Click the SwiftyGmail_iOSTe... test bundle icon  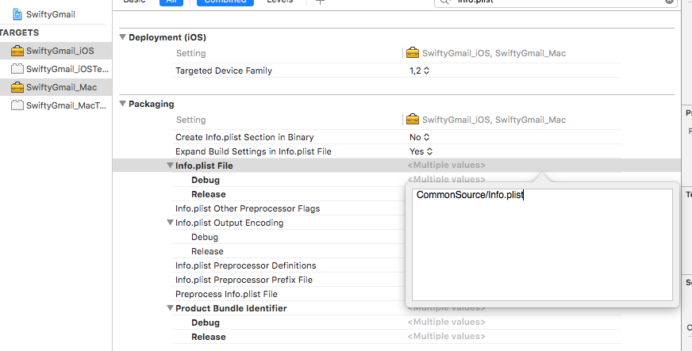(x=17, y=69)
